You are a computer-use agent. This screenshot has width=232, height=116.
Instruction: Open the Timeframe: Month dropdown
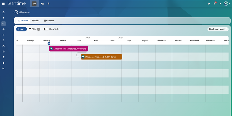[218, 29]
